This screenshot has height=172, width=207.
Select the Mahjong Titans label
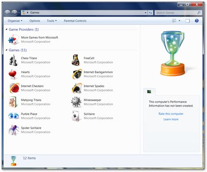coord(31,100)
